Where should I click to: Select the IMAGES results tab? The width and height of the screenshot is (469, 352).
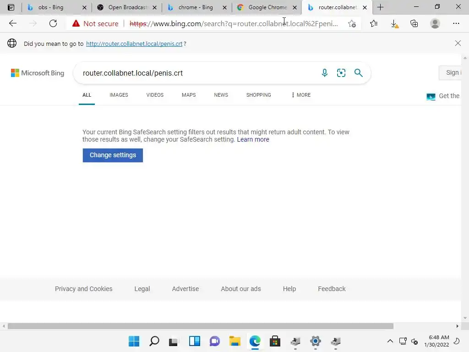click(119, 95)
